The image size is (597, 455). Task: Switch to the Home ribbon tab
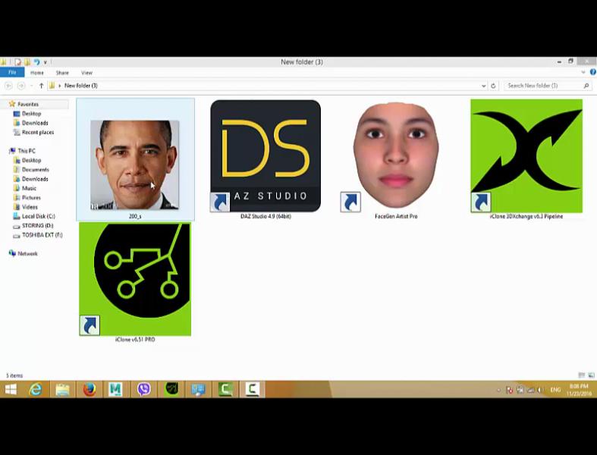point(37,73)
